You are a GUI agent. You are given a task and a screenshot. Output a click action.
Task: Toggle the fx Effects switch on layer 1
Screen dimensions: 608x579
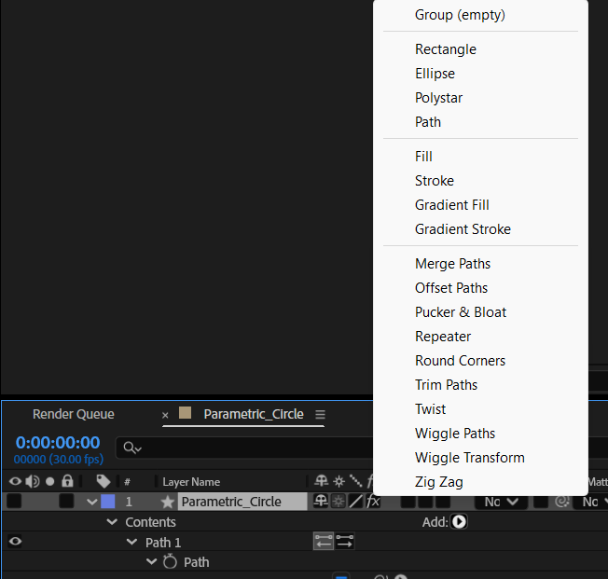pyautogui.click(x=373, y=501)
